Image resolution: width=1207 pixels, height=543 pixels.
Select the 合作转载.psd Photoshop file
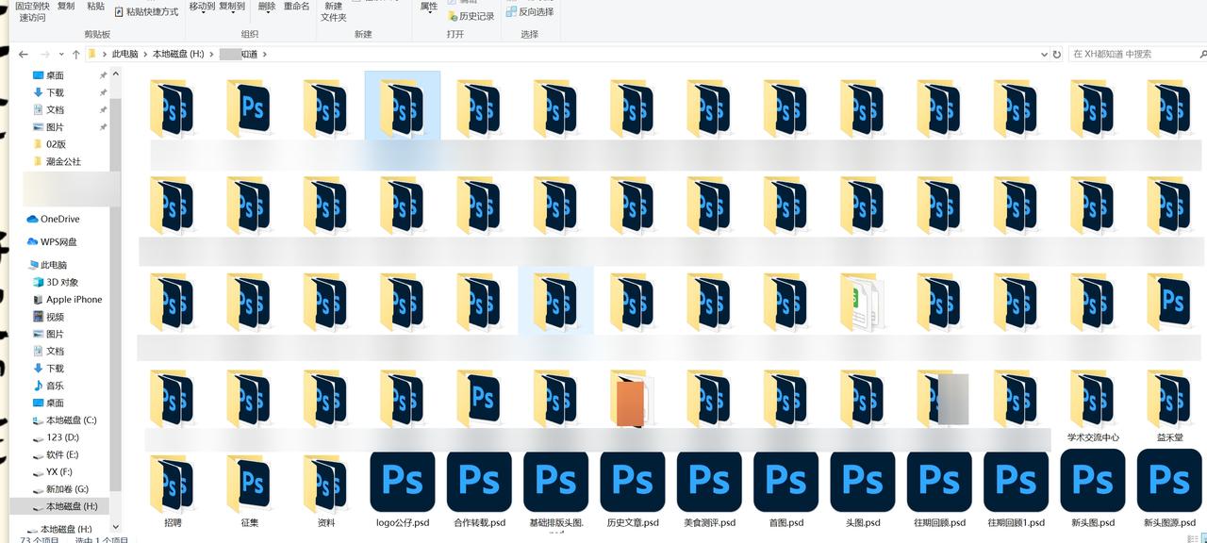point(479,482)
